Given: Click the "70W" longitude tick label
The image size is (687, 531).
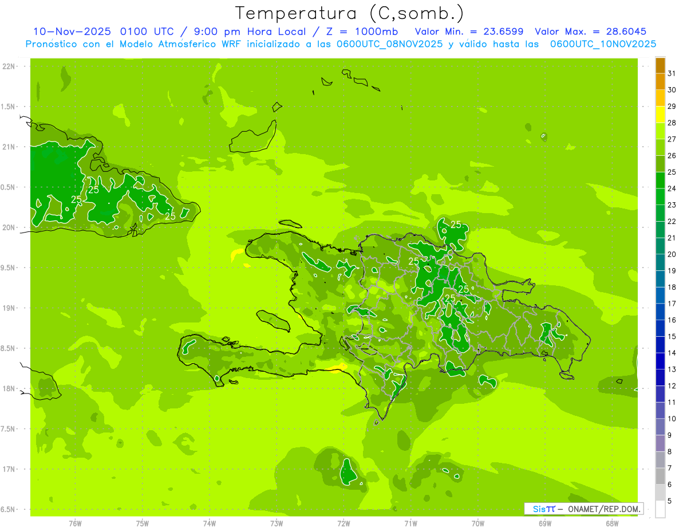Looking at the screenshot, I should point(478,523).
